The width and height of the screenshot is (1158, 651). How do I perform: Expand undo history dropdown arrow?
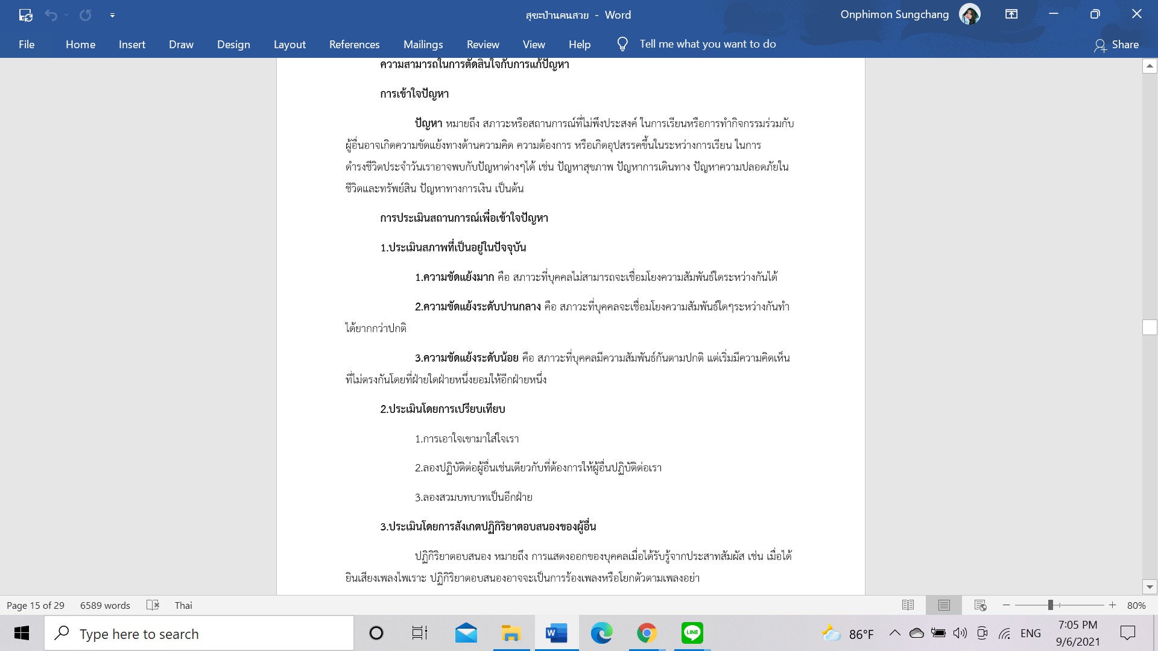pyautogui.click(x=66, y=15)
